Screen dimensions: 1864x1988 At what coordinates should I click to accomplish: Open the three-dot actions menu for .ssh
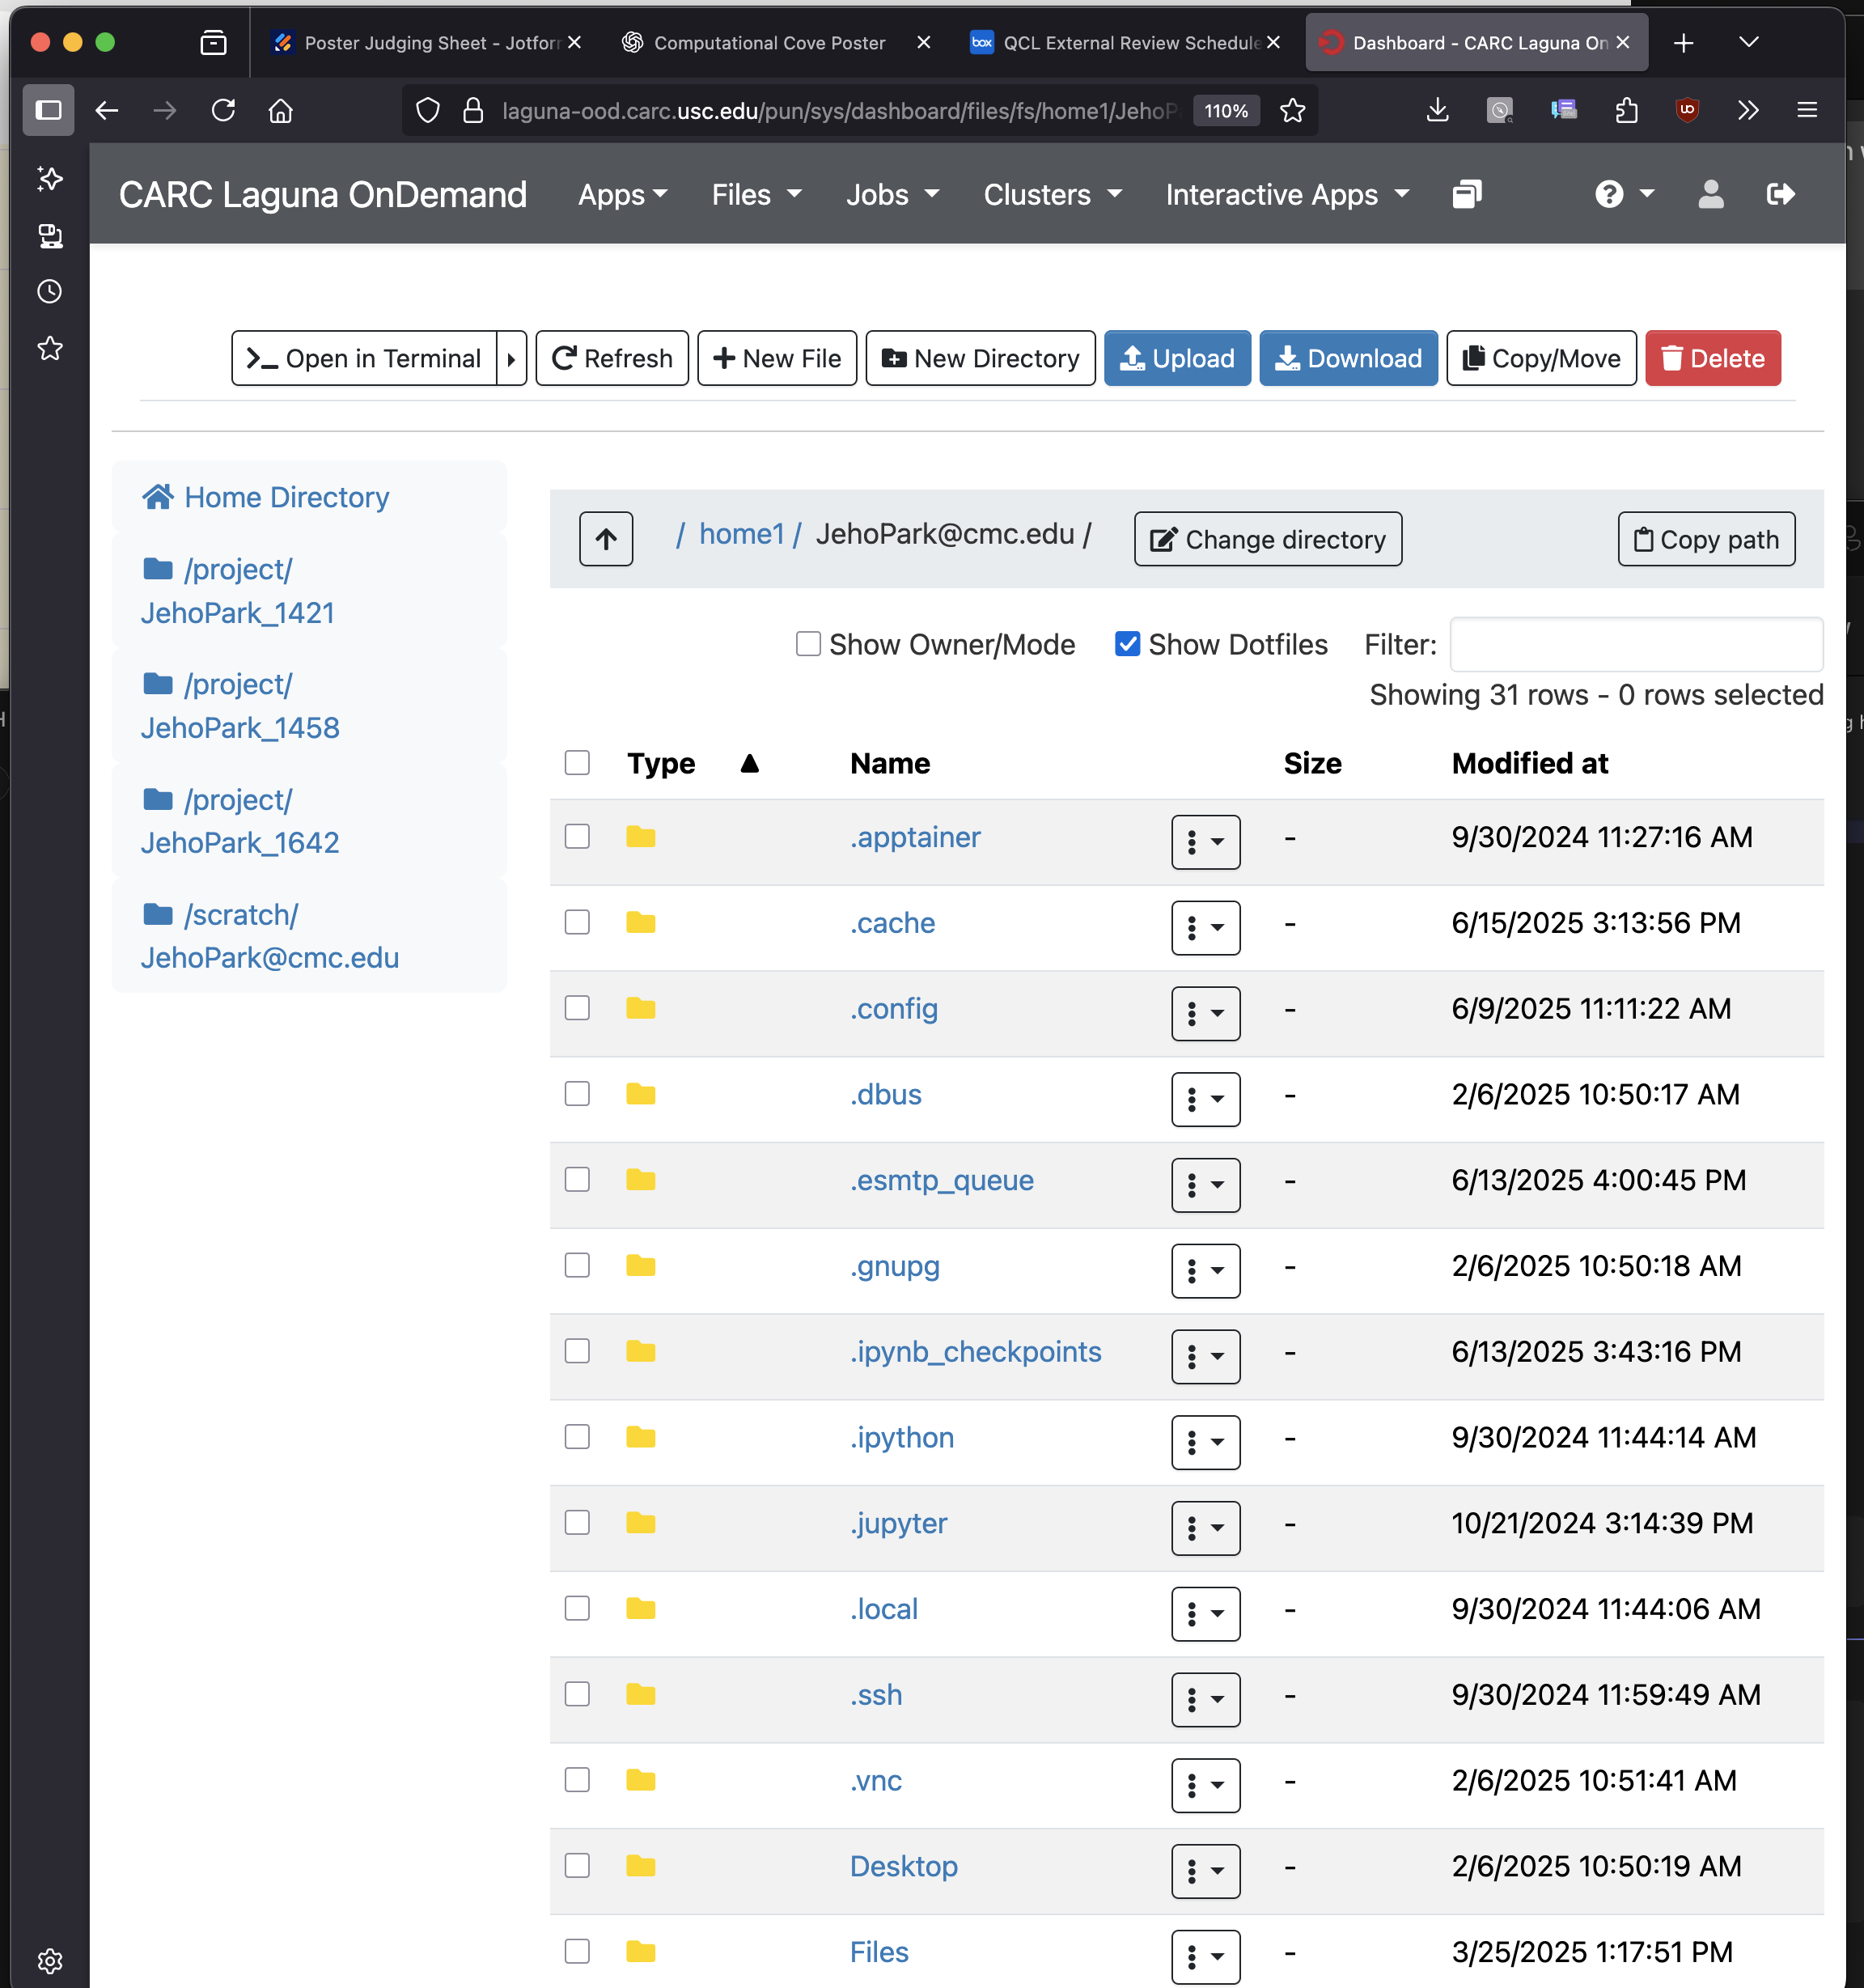click(1205, 1700)
